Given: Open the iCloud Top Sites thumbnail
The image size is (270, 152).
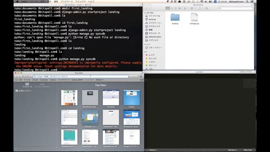Looking at the screenshot, I should (x=90, y=117).
